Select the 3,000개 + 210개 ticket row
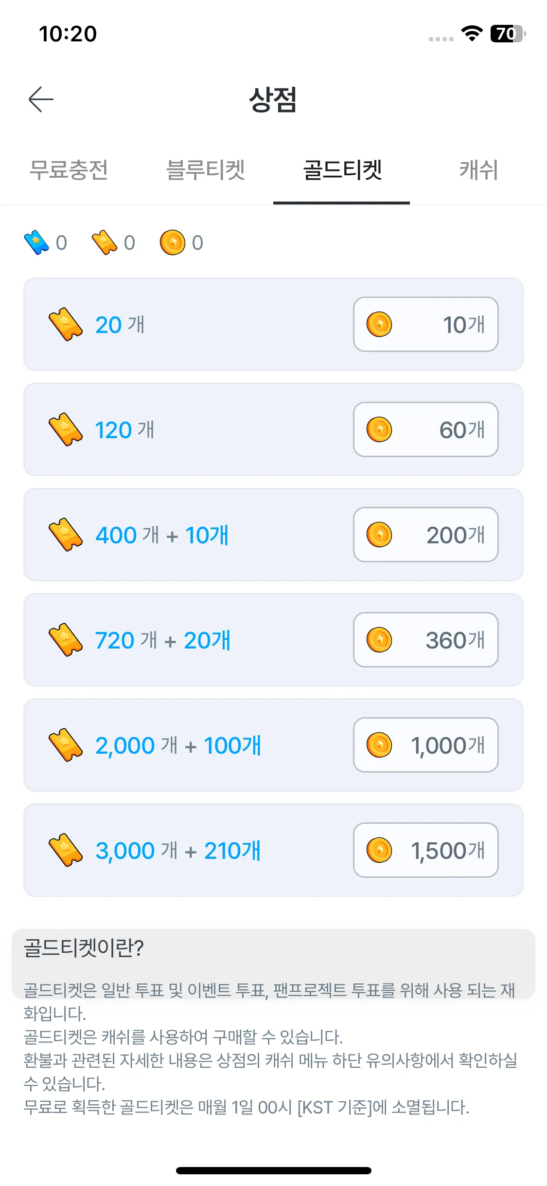 [273, 850]
